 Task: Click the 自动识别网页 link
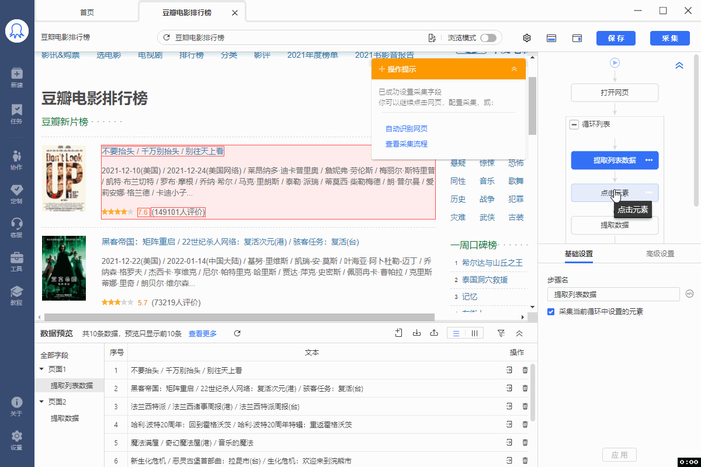(x=407, y=128)
